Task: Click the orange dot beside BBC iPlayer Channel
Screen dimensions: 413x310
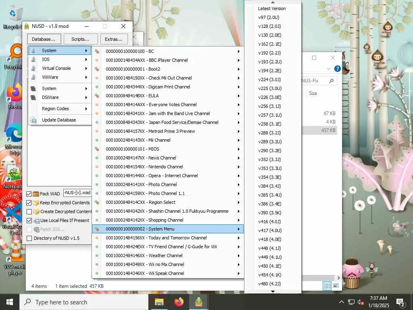Action: [97, 61]
